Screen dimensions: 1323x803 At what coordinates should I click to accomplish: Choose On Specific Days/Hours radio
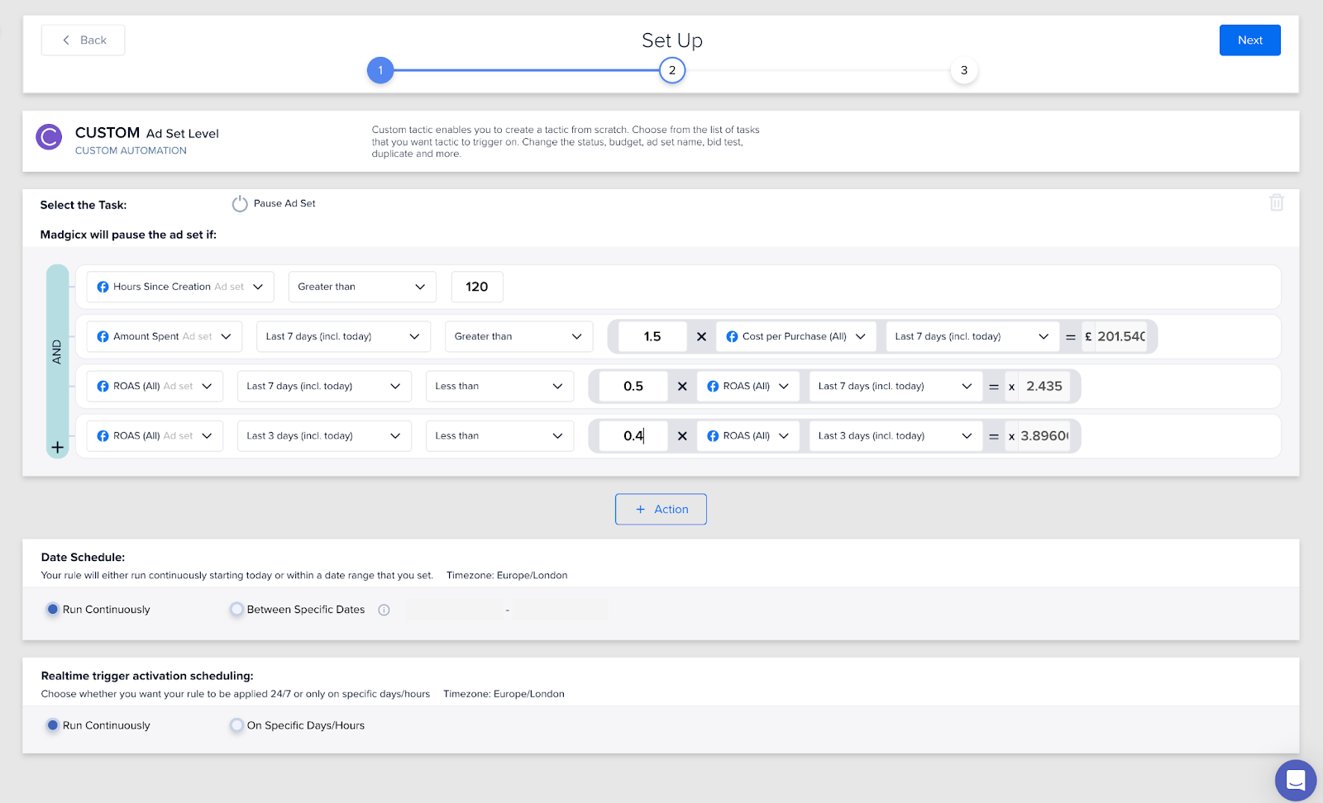click(236, 725)
